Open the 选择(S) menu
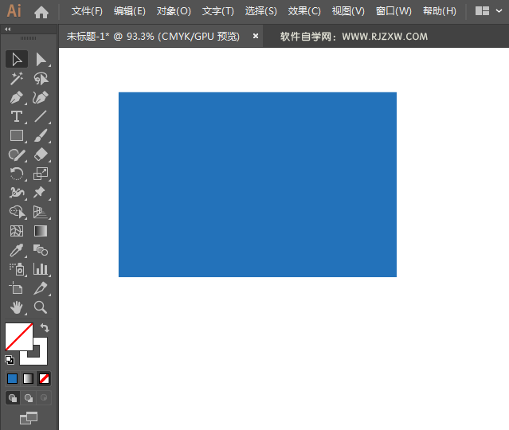This screenshot has height=430, width=509. (x=261, y=11)
